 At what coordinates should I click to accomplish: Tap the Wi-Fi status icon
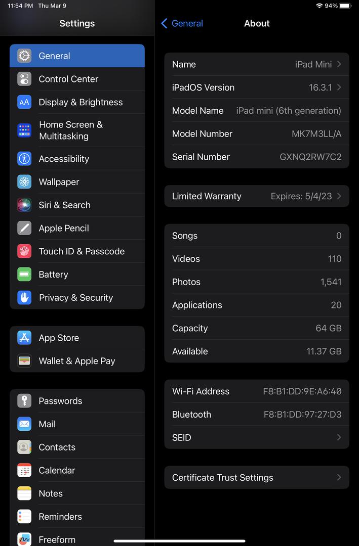click(x=319, y=6)
